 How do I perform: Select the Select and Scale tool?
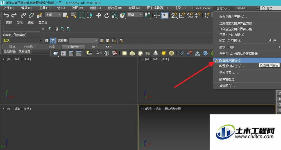[115, 15]
